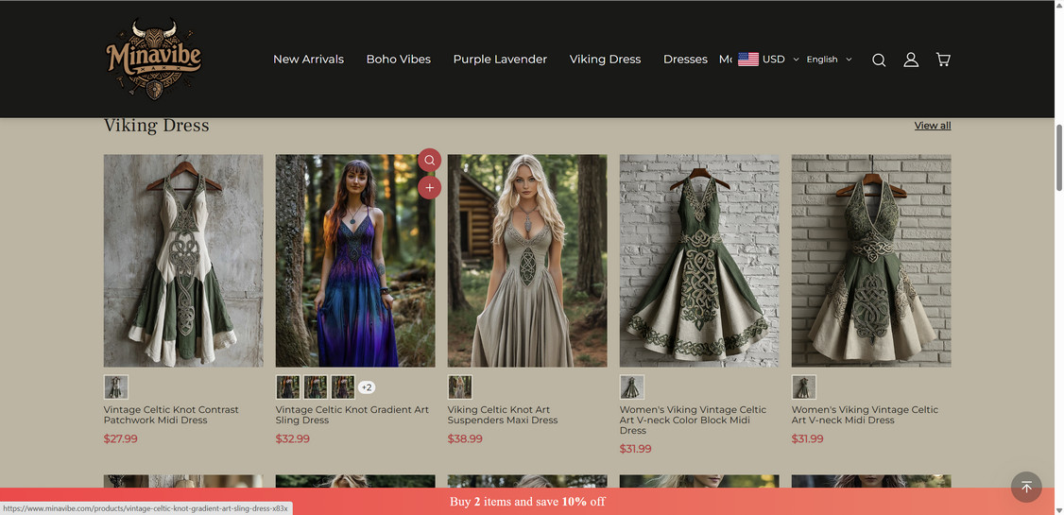Select swatch under V-neck Color Block Midi Dress
The height and width of the screenshot is (515, 1064).
point(632,387)
